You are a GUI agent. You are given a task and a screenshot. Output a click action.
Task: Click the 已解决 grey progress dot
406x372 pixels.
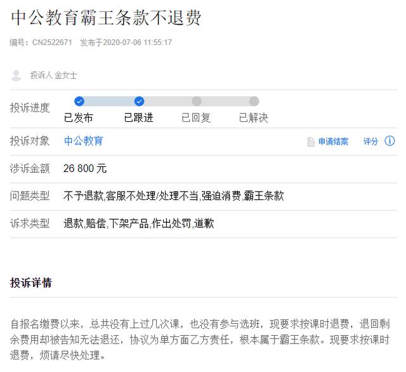tap(254, 102)
